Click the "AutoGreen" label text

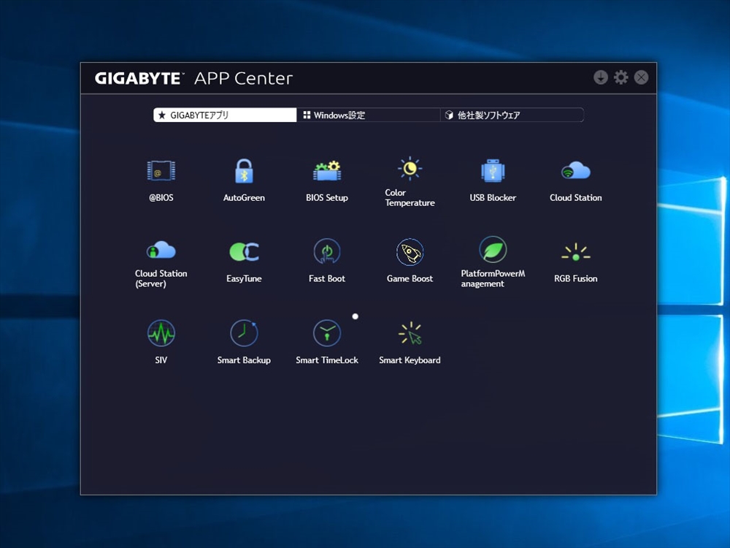pyautogui.click(x=244, y=197)
